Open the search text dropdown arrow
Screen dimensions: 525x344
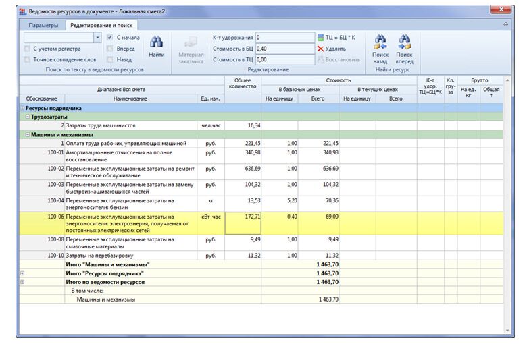(97, 38)
